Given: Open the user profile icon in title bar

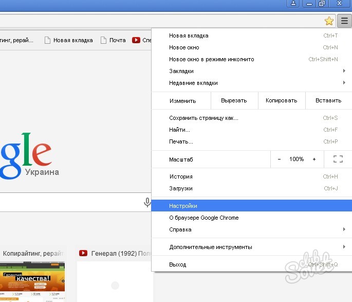Looking at the screenshot, I should point(293,4).
